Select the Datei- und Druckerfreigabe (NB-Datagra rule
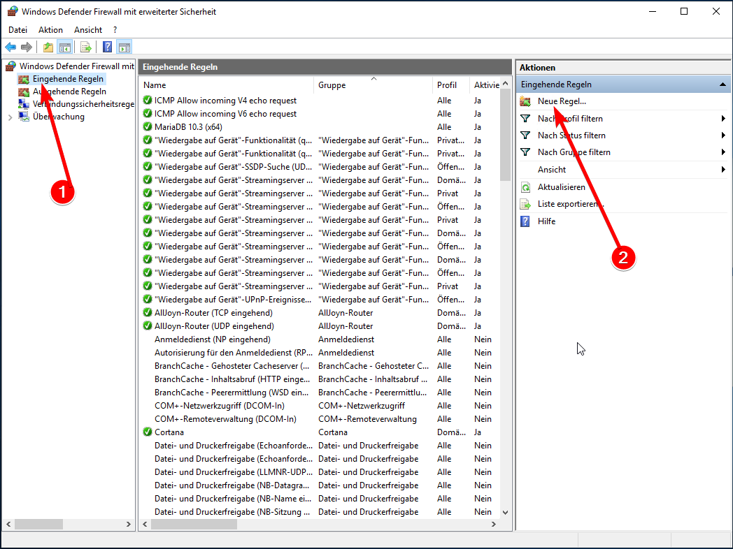The width and height of the screenshot is (733, 549). tap(319, 485)
